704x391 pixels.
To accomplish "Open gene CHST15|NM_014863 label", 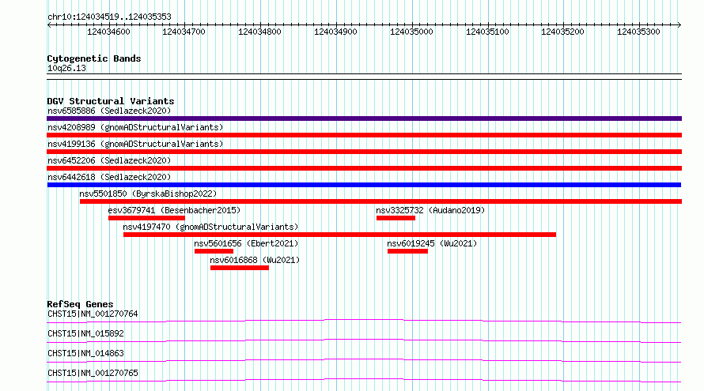I will (85, 353).
